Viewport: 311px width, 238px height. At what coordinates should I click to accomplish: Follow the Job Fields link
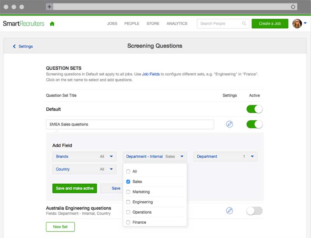point(151,74)
